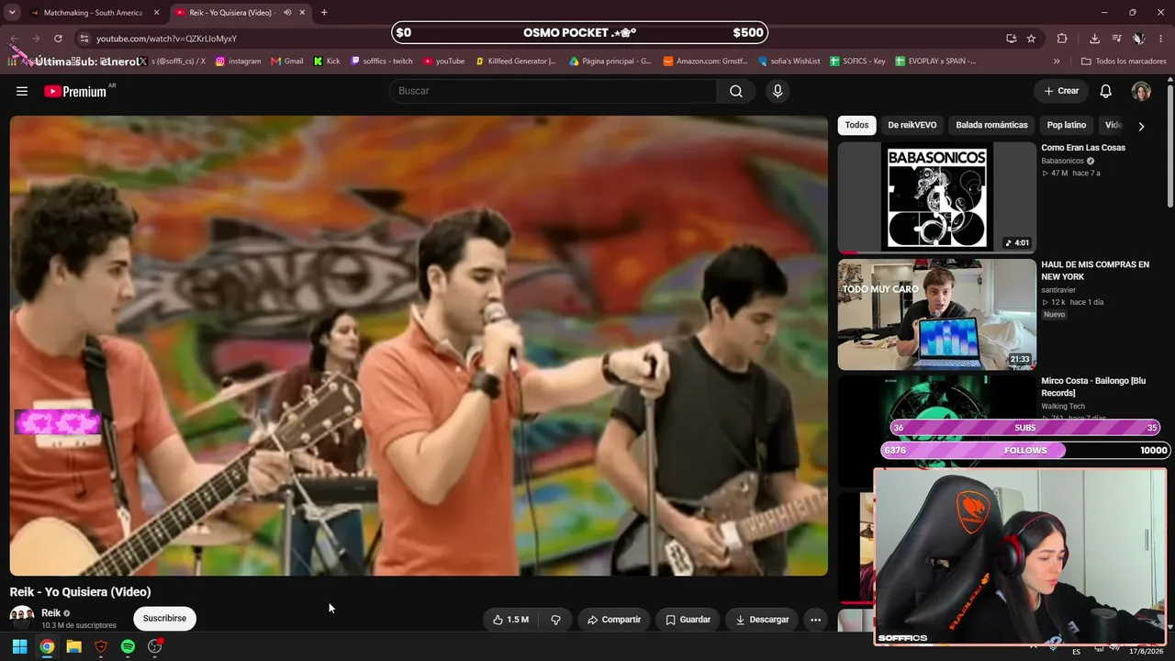Image resolution: width=1175 pixels, height=661 pixels.
Task: Open the Reik channel name link
Action: pos(51,613)
